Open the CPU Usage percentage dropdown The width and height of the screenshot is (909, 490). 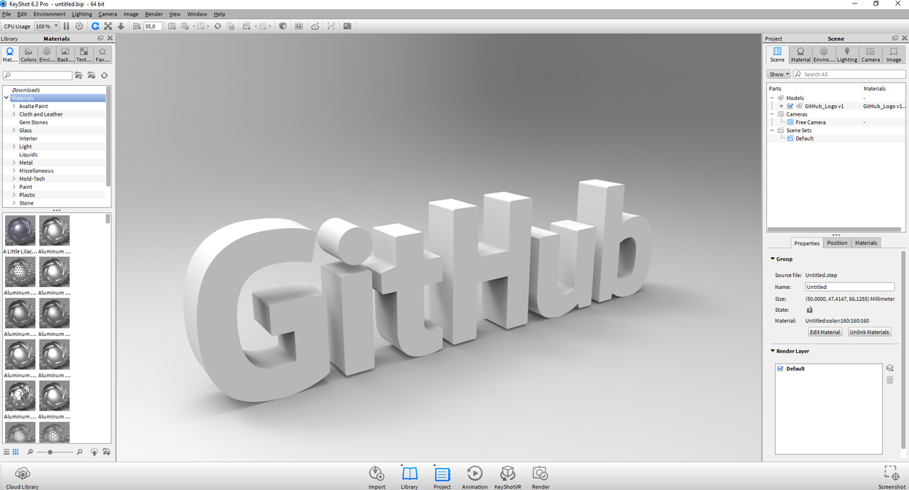(46, 26)
